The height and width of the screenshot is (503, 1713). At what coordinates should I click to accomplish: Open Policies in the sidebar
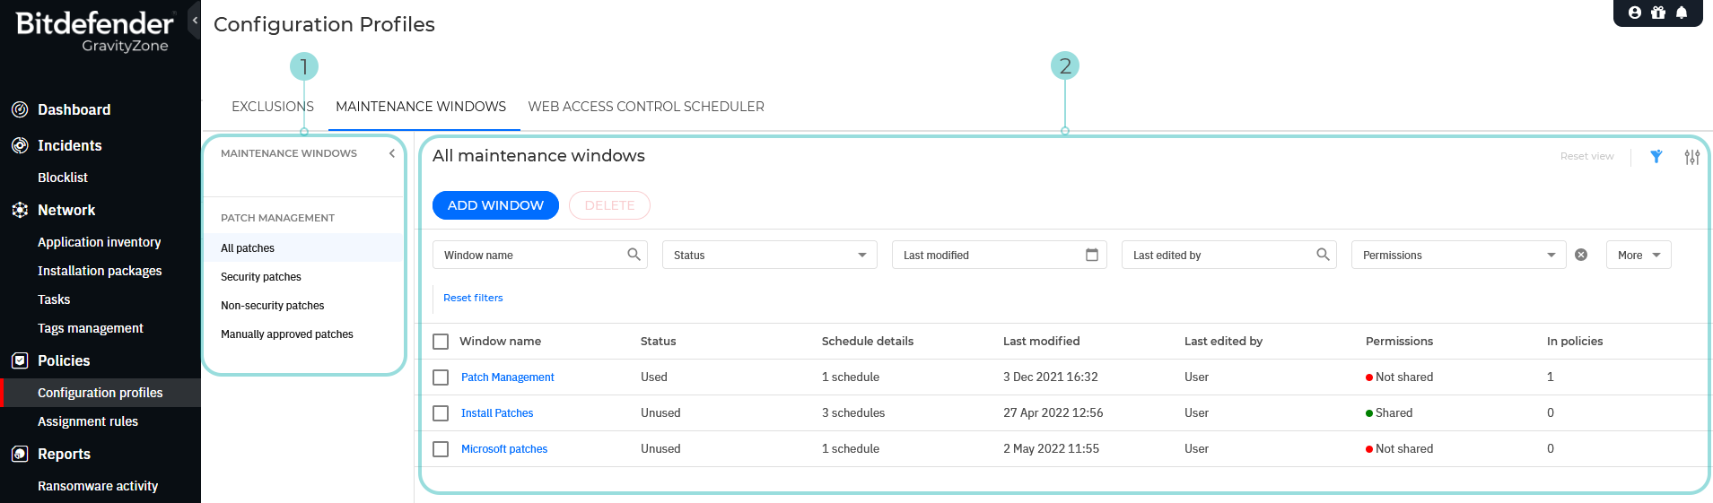[64, 360]
